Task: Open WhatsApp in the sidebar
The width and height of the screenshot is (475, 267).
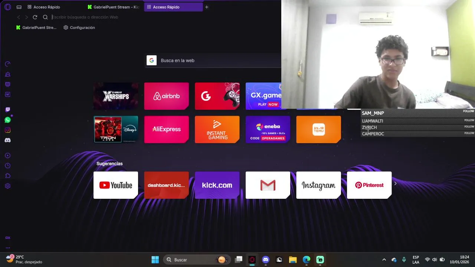Action: [x=7, y=120]
